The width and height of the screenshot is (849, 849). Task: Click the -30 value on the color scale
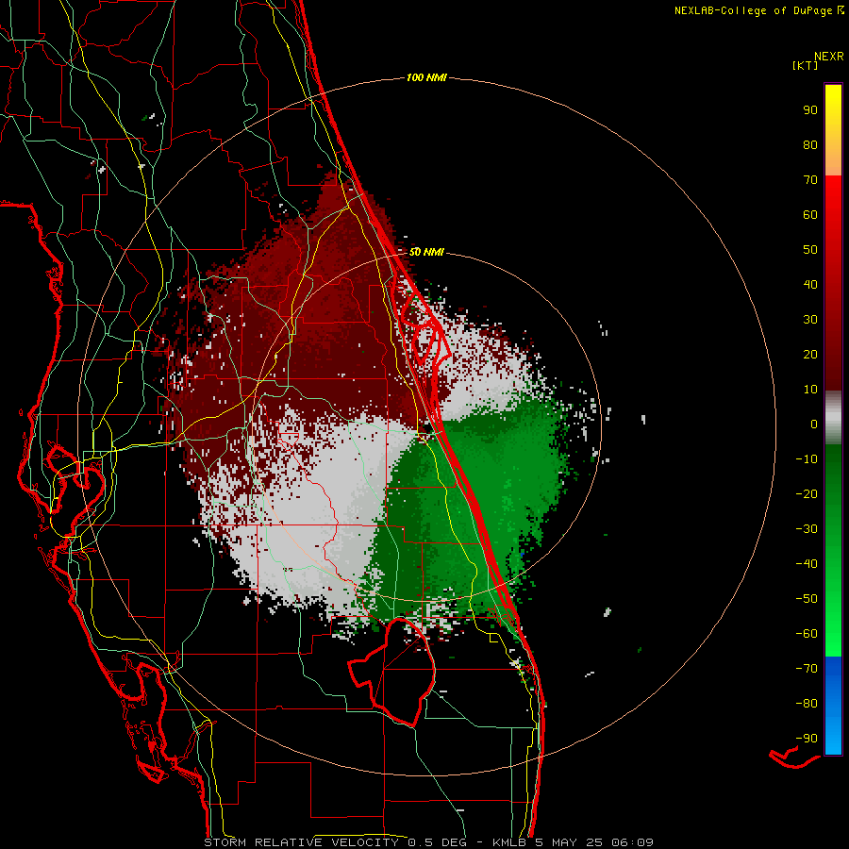807,529
